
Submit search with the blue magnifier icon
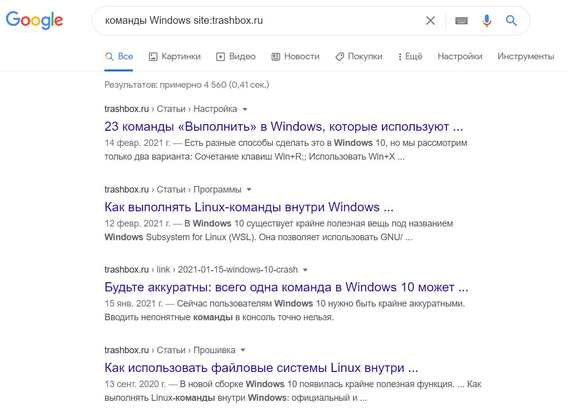click(511, 21)
